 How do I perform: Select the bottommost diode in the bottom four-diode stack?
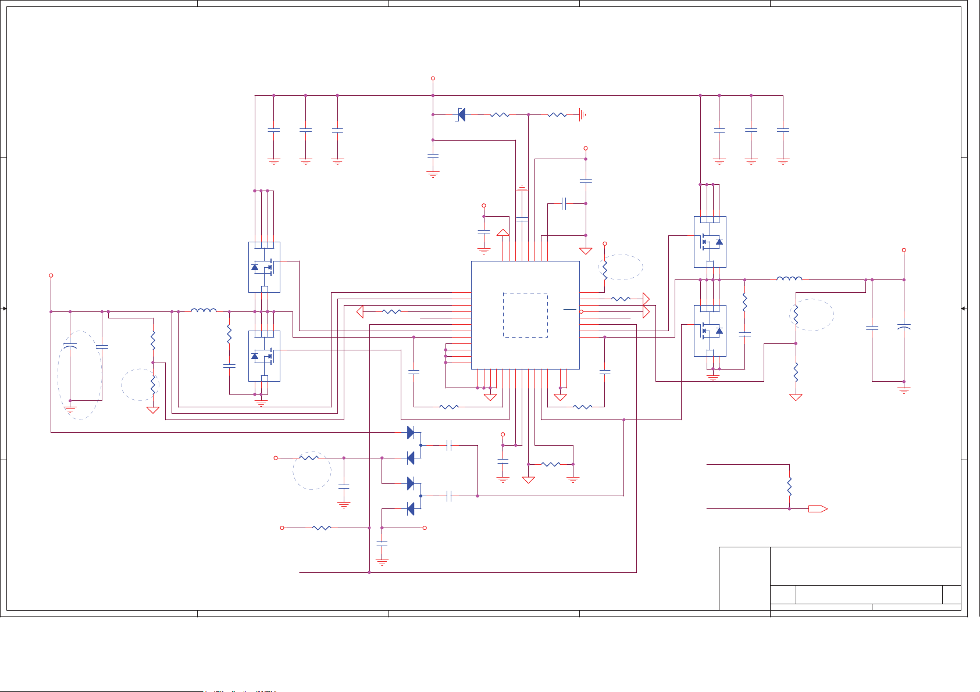click(411, 509)
